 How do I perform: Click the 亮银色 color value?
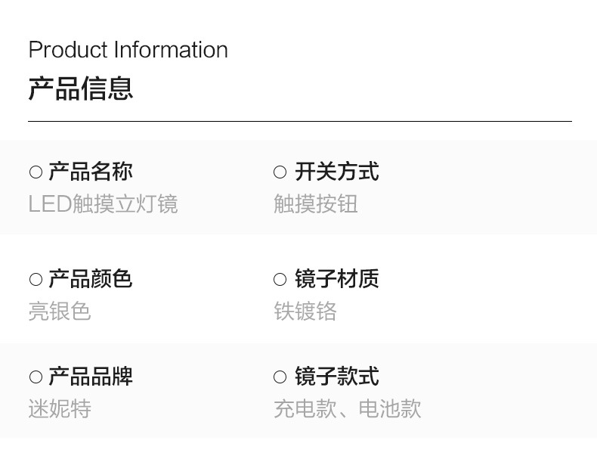click(60, 312)
